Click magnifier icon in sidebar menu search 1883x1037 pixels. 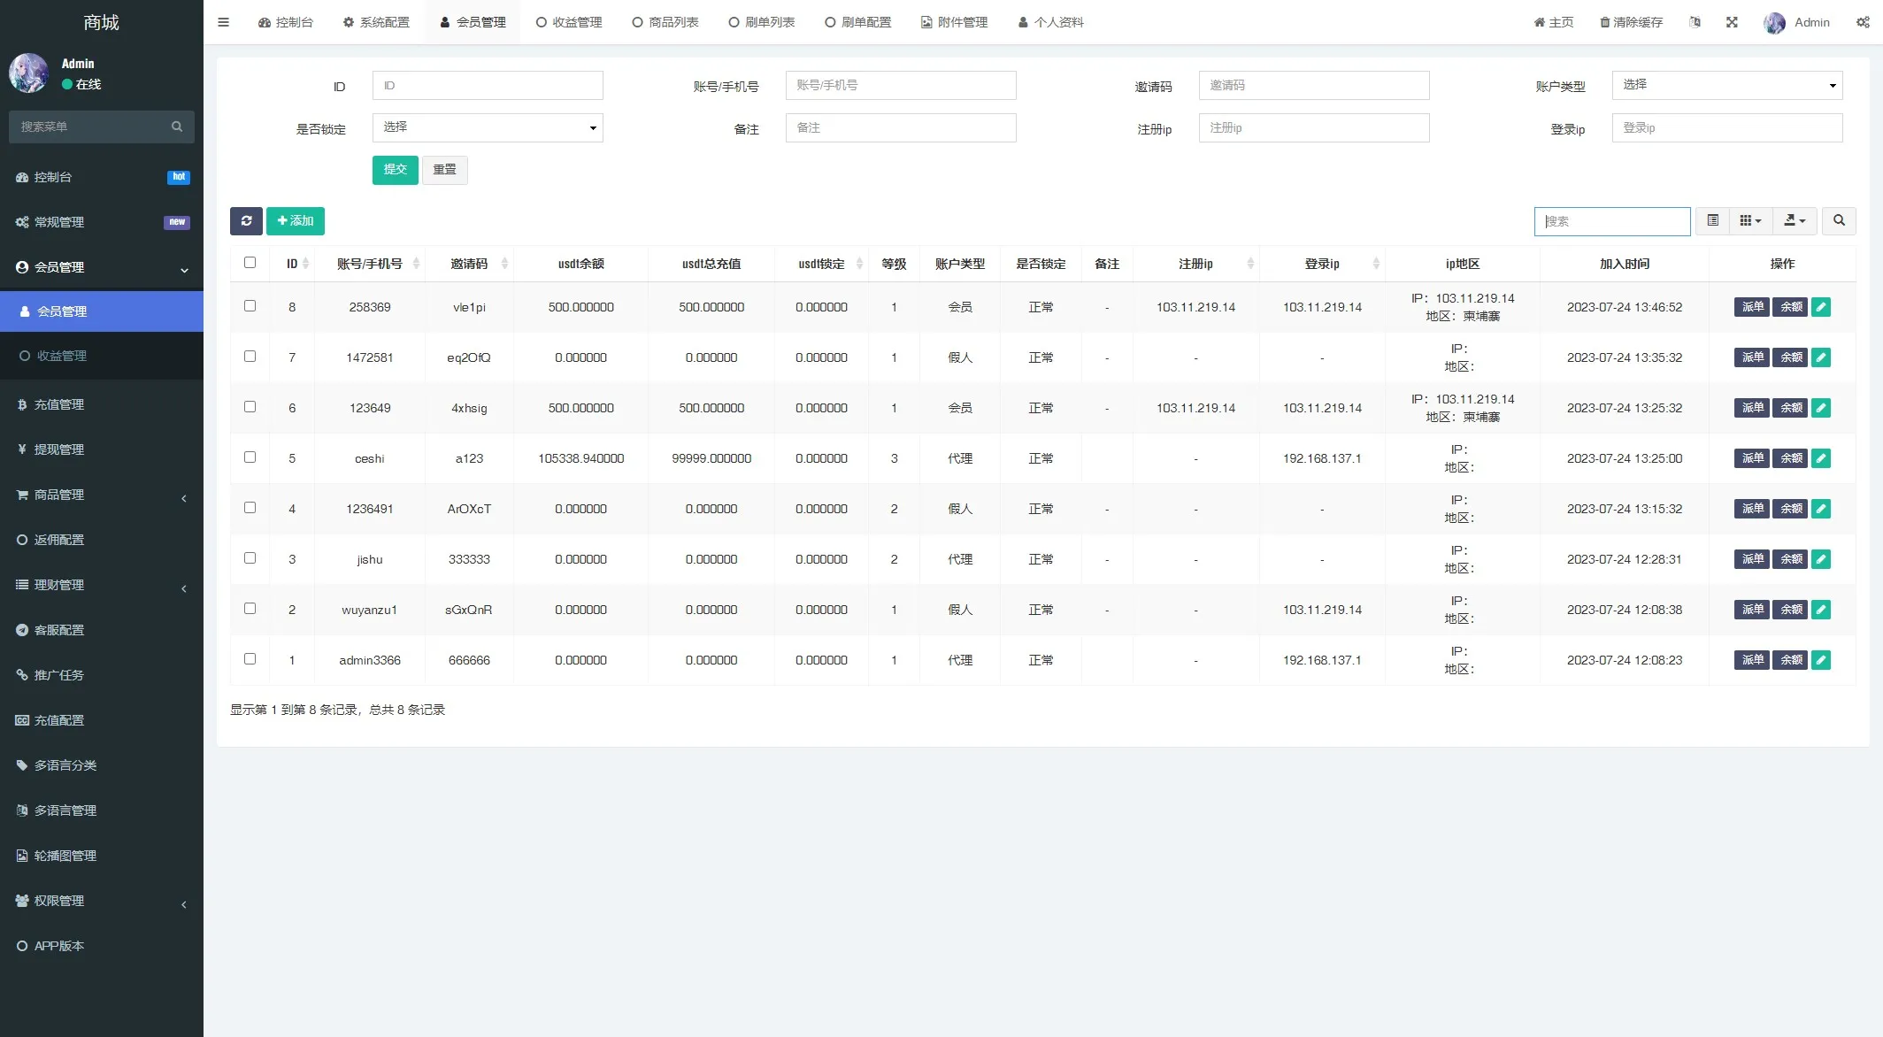(x=177, y=127)
